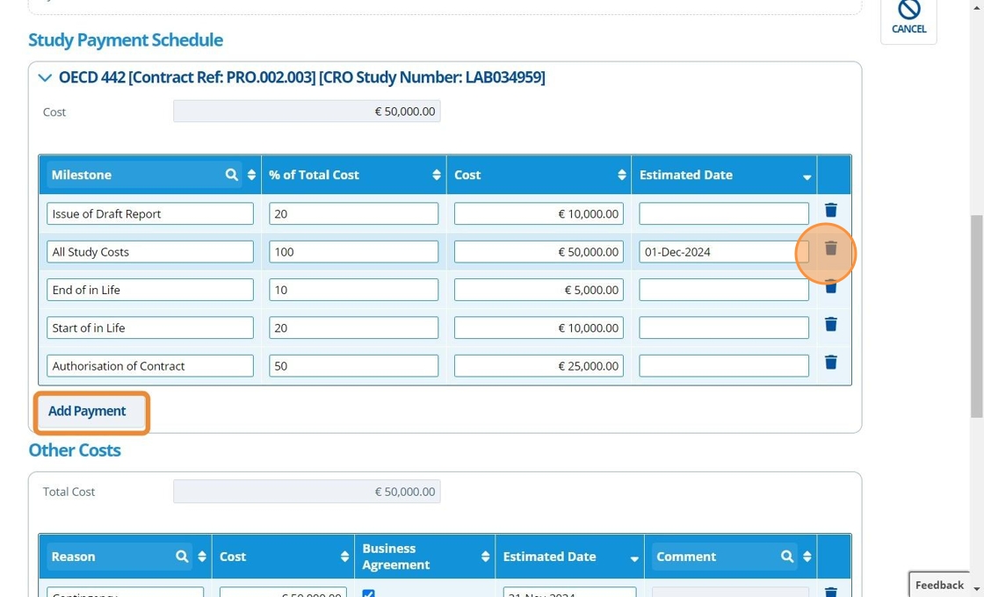Delete the Issue of Draft Report payment row
The image size is (984, 597).
(x=830, y=211)
